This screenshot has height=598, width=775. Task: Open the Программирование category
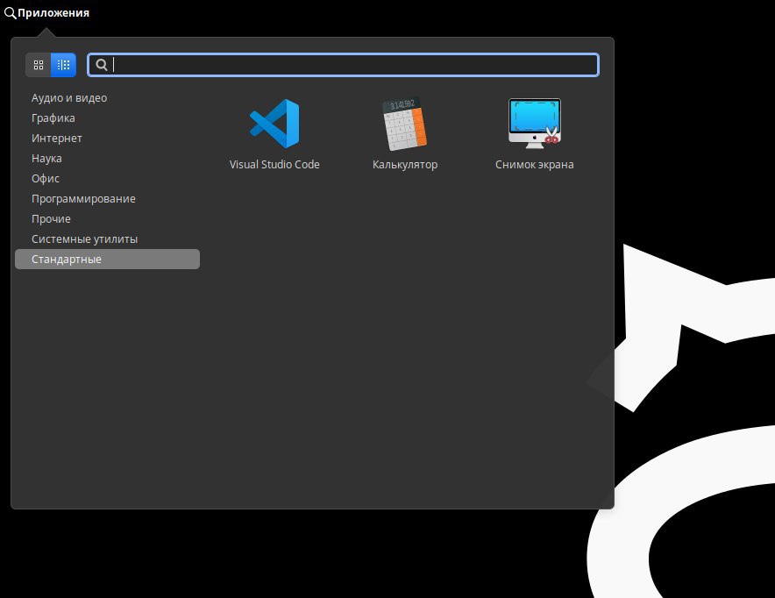[x=107, y=199]
